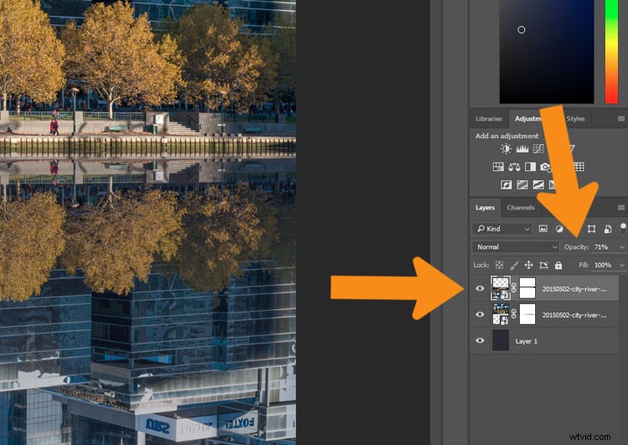Image resolution: width=628 pixels, height=445 pixels.
Task: Click mask link icon on unselected city-river layer
Action: (514, 314)
